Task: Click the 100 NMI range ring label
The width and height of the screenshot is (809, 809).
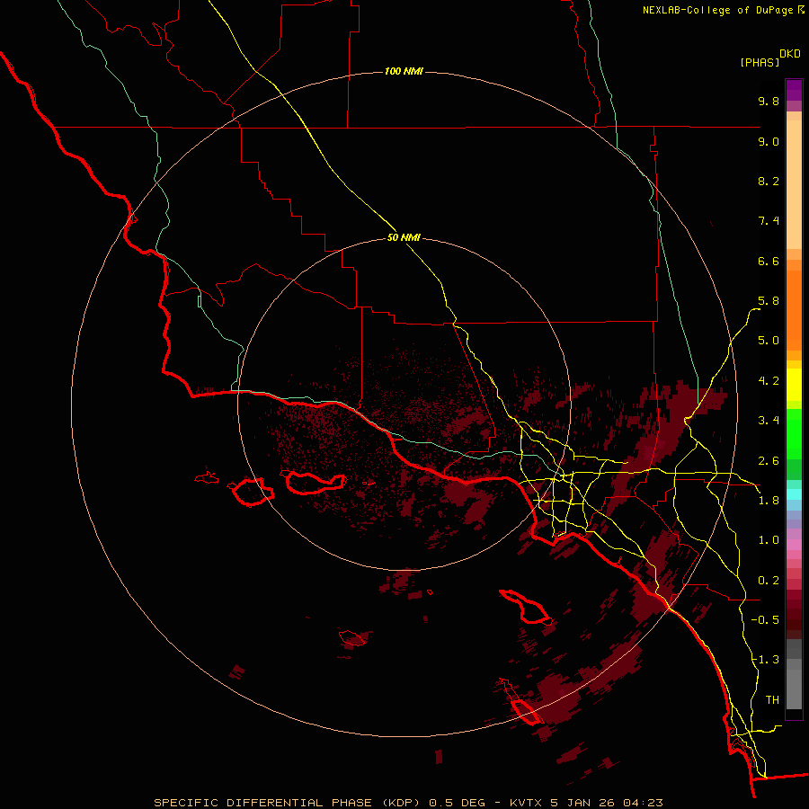Action: pos(404,71)
